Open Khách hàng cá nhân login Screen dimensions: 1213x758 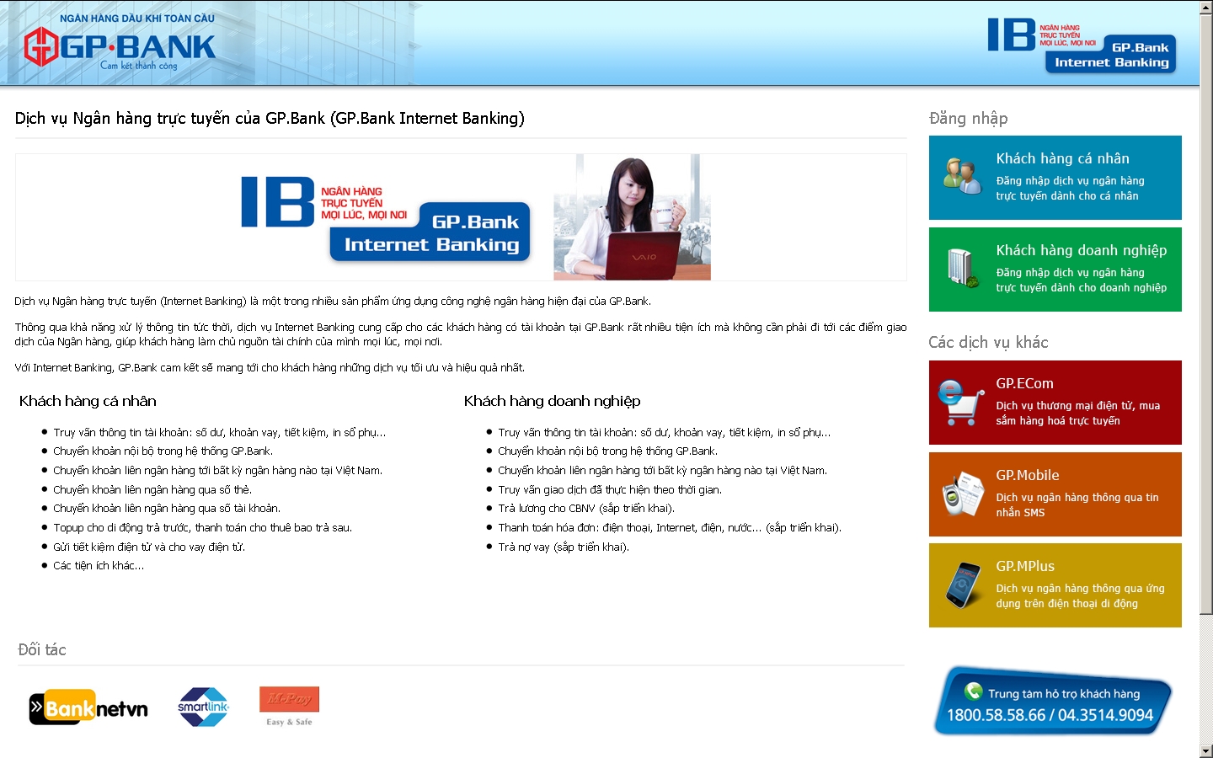[1055, 178]
